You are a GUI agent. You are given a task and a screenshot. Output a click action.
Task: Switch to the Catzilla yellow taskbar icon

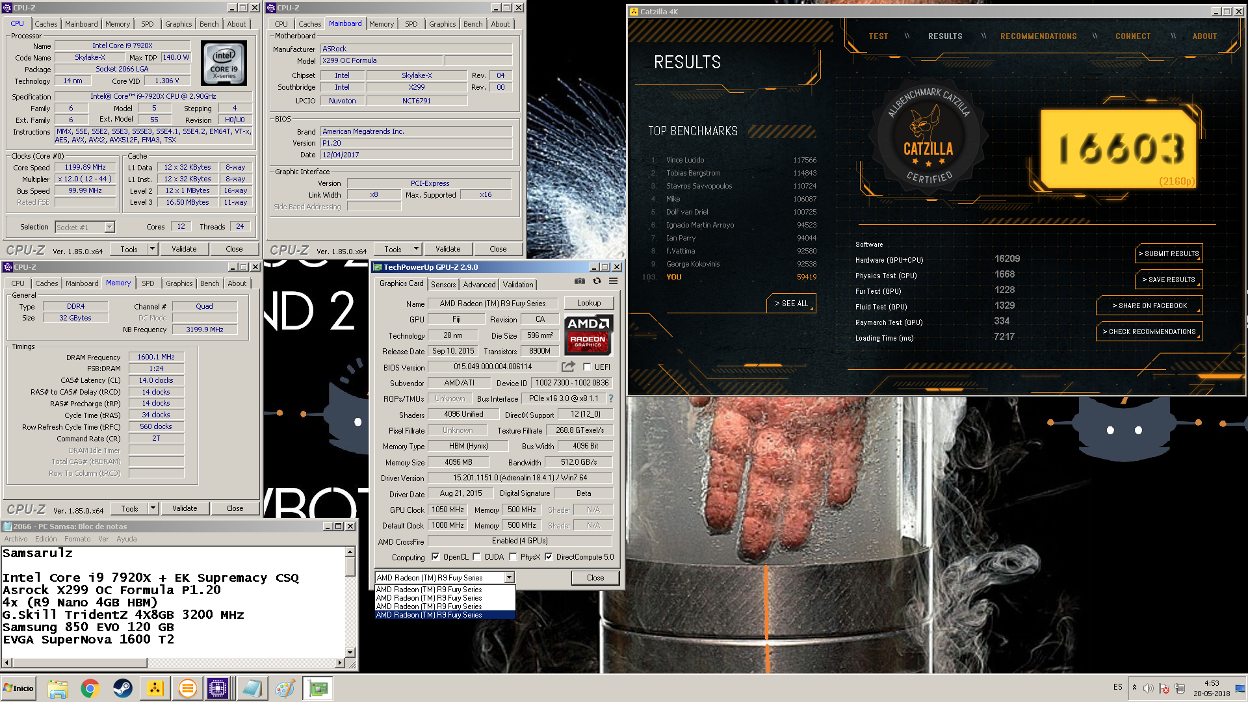click(155, 688)
